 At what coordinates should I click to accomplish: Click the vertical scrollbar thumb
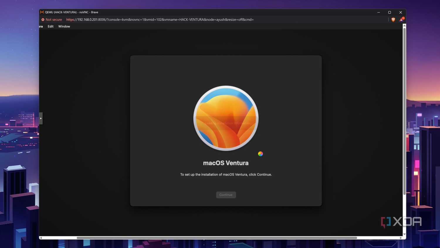point(405,111)
